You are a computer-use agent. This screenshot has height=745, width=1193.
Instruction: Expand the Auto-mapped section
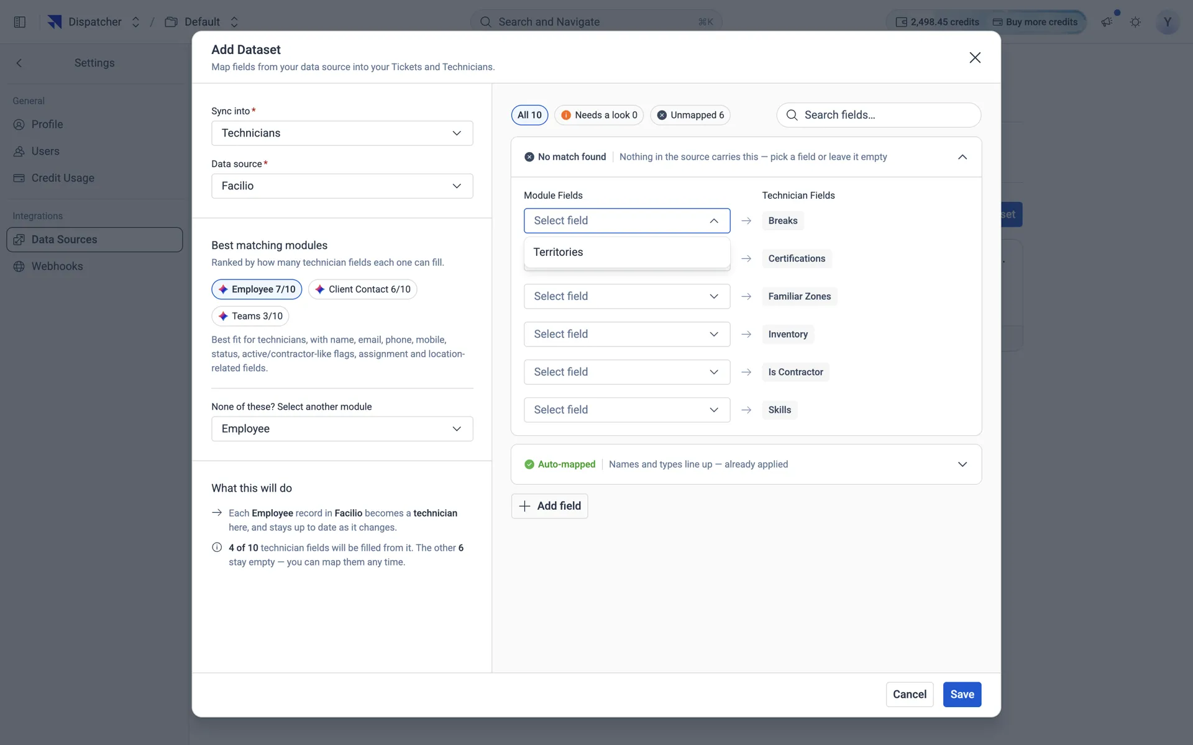point(962,464)
